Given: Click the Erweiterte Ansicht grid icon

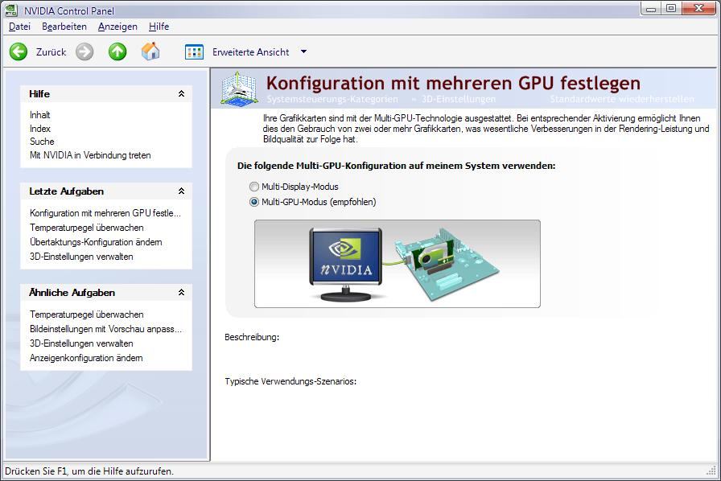Looking at the screenshot, I should (x=194, y=52).
